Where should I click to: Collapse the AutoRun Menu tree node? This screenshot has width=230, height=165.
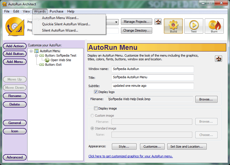[31, 51]
